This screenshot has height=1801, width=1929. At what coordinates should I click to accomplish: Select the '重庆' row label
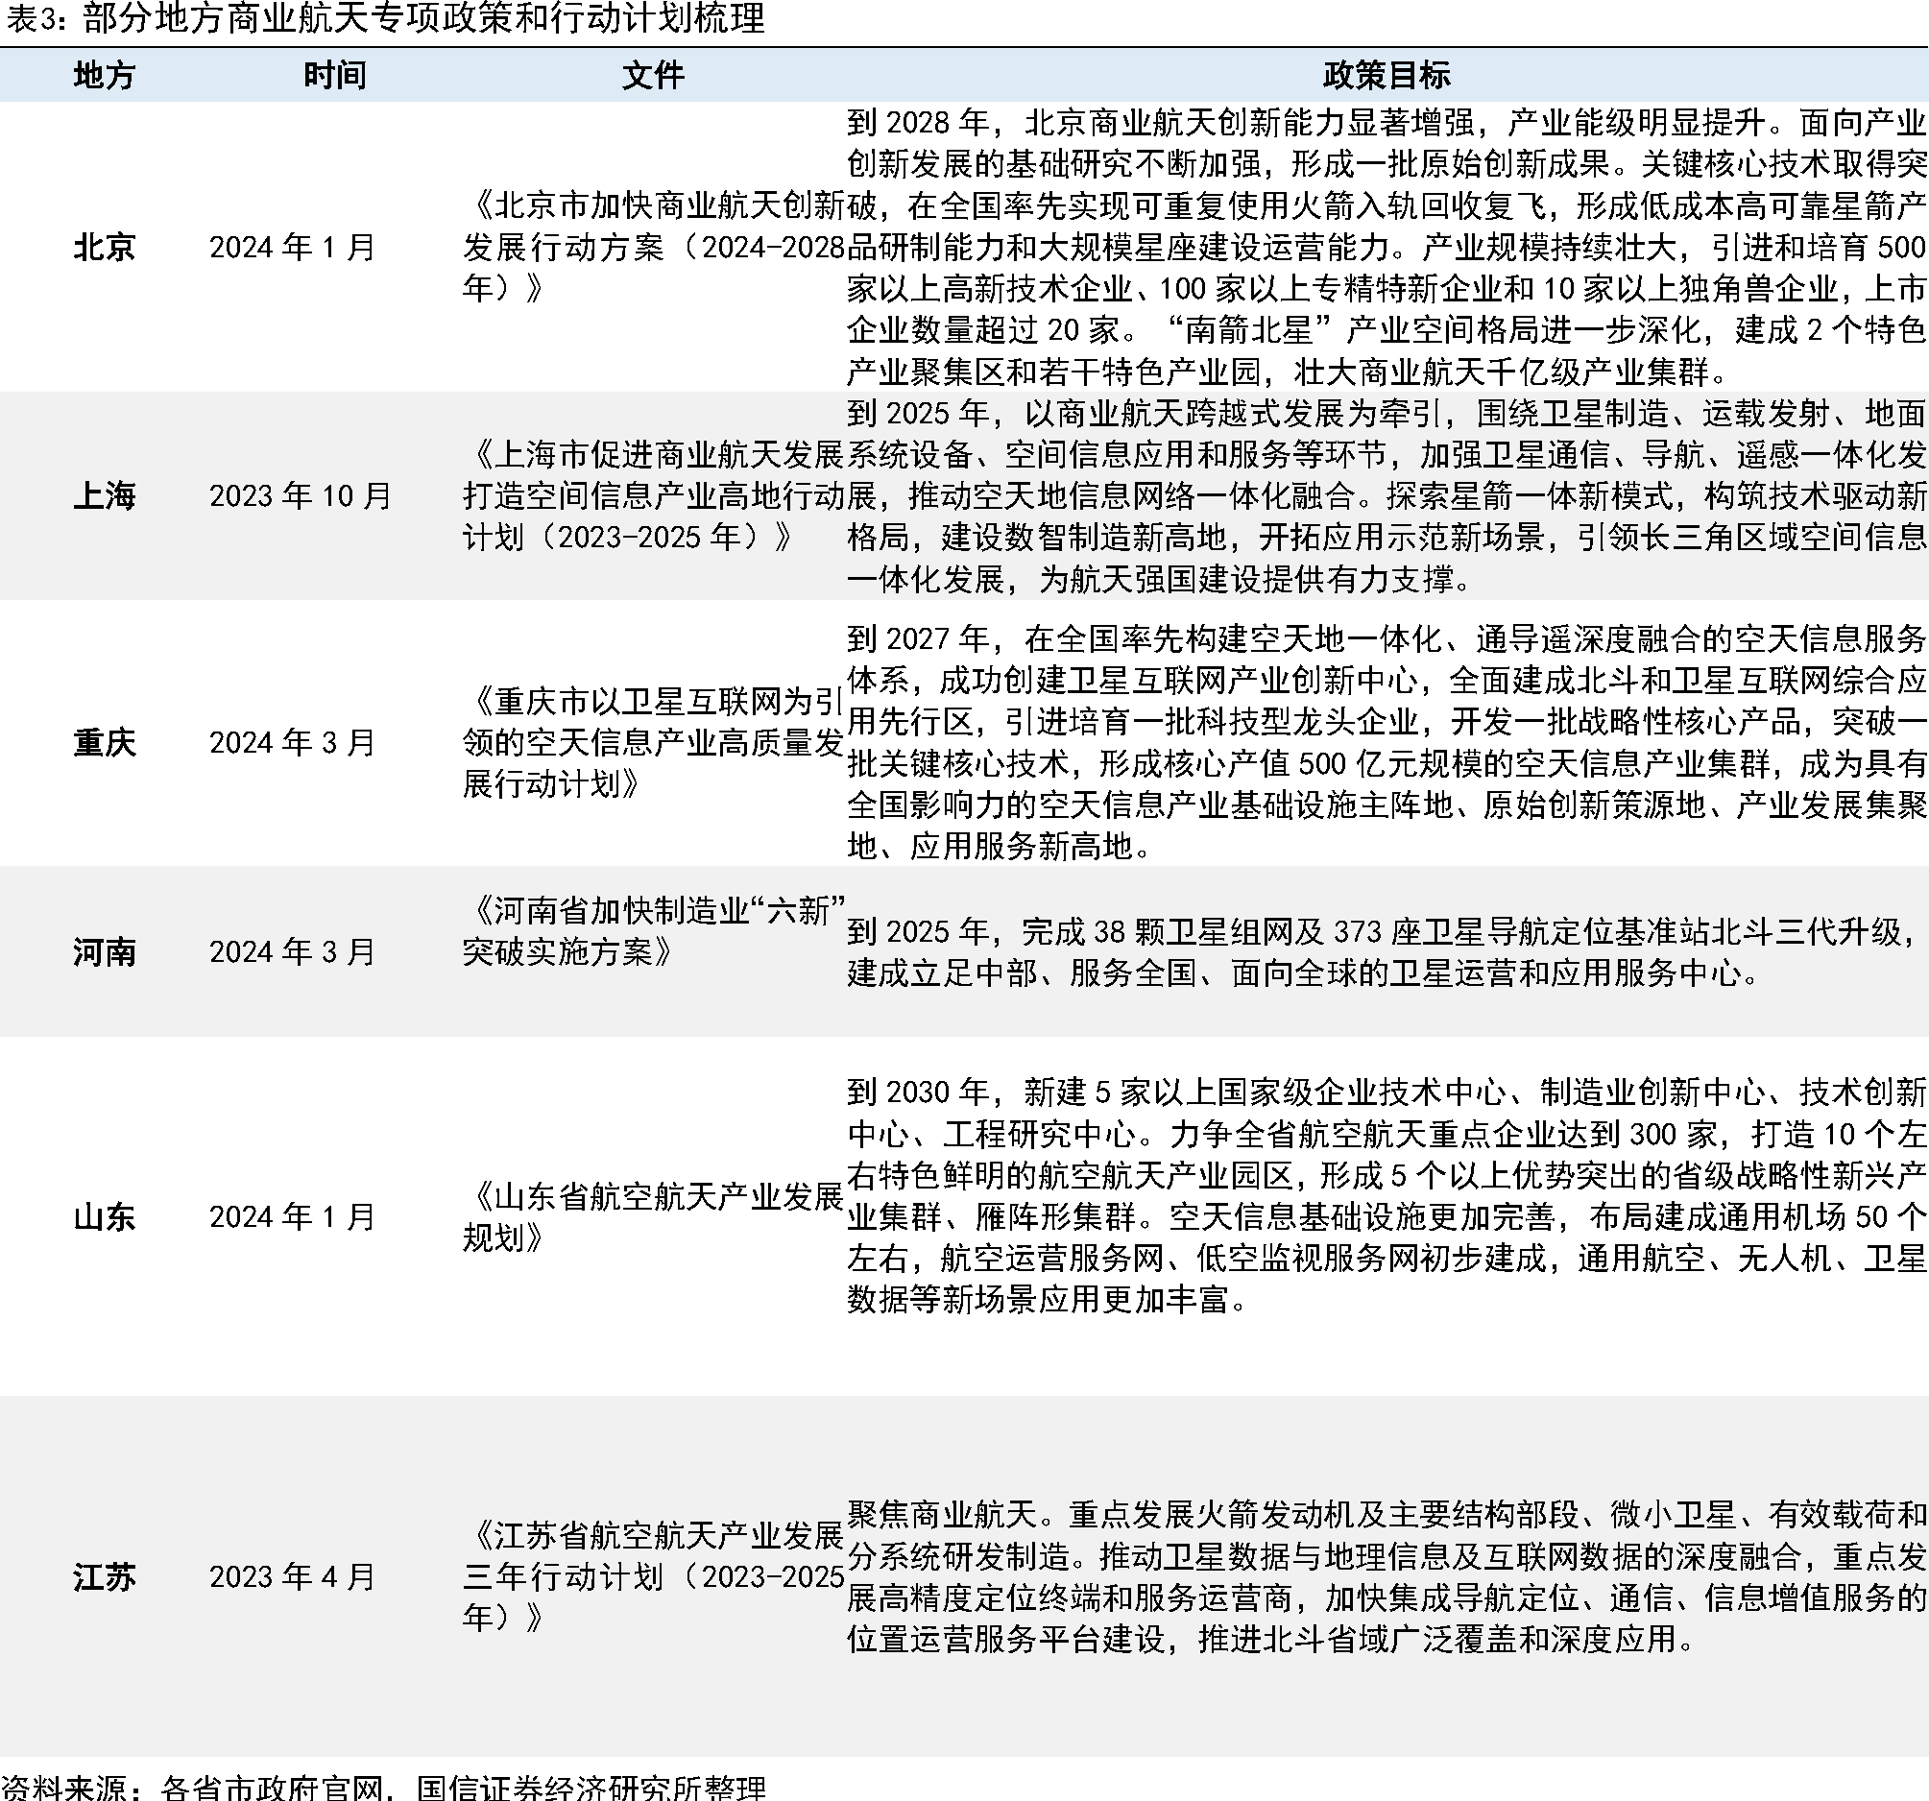pyautogui.click(x=104, y=742)
